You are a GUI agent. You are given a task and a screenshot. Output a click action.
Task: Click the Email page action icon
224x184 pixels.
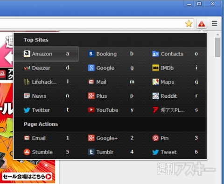tap(27, 138)
